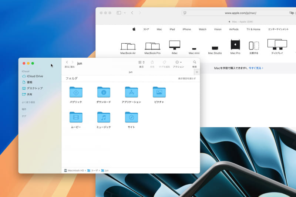Open Vision menu on Apple site
Viewport: 296px width, 197px height.
[x=218, y=29]
